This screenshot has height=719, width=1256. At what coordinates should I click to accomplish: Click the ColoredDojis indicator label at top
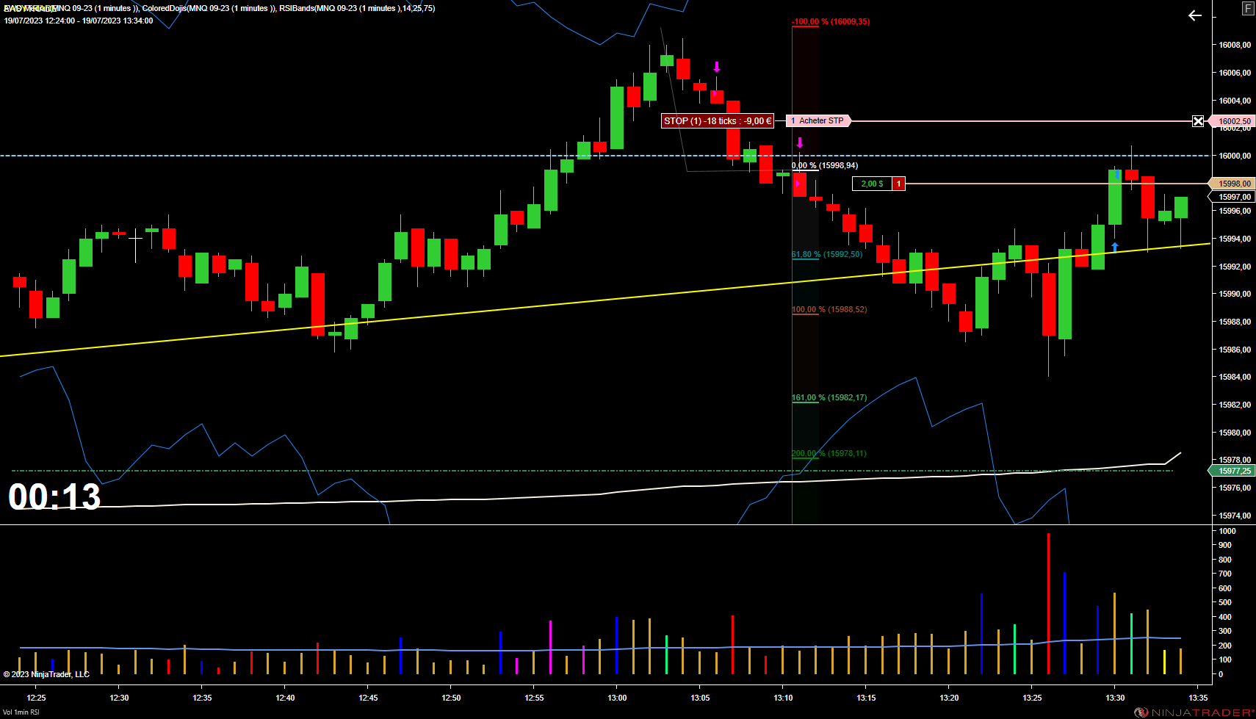209,8
